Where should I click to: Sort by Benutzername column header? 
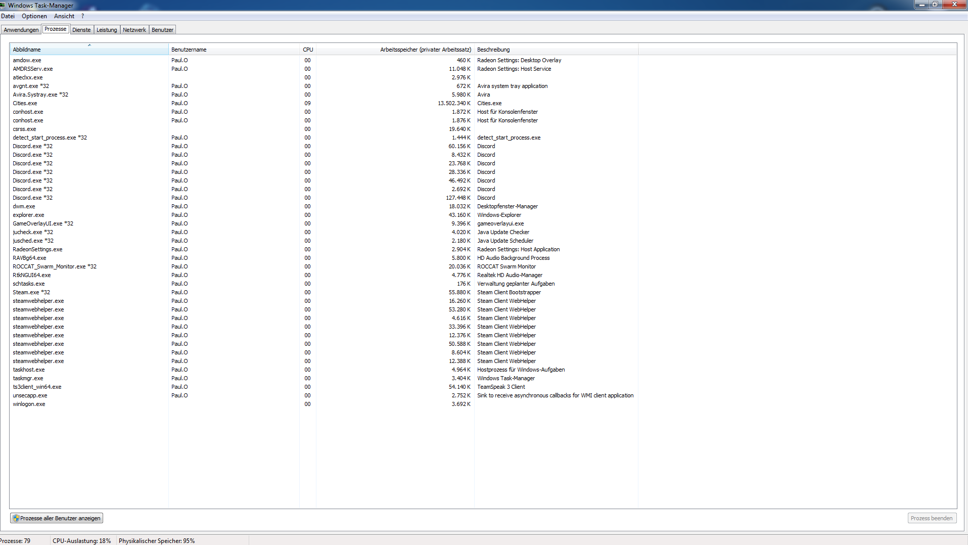[x=234, y=50]
